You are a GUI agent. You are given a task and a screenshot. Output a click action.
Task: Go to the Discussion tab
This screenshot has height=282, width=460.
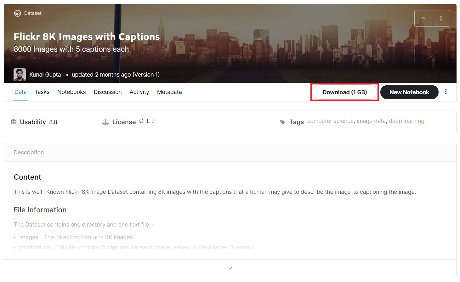108,92
